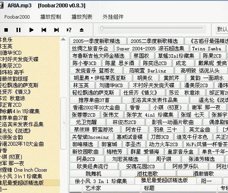Open the 播放列表 menu

point(82,17)
